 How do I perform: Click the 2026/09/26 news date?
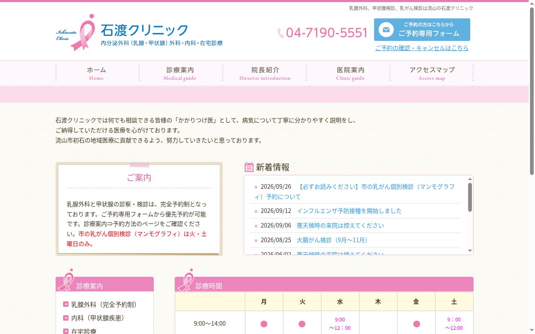(x=276, y=187)
